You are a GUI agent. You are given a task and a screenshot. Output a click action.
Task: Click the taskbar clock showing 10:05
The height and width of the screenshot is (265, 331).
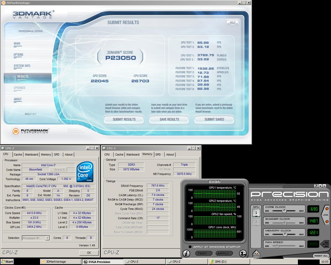click(x=325, y=262)
